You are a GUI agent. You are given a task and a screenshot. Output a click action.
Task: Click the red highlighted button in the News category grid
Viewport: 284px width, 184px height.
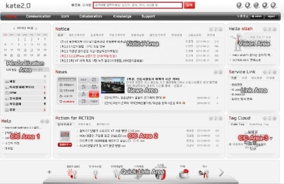click(94, 94)
